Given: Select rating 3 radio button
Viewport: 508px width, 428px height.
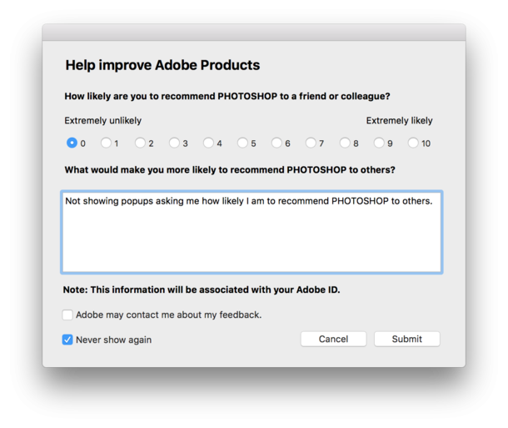Looking at the screenshot, I should (x=174, y=143).
